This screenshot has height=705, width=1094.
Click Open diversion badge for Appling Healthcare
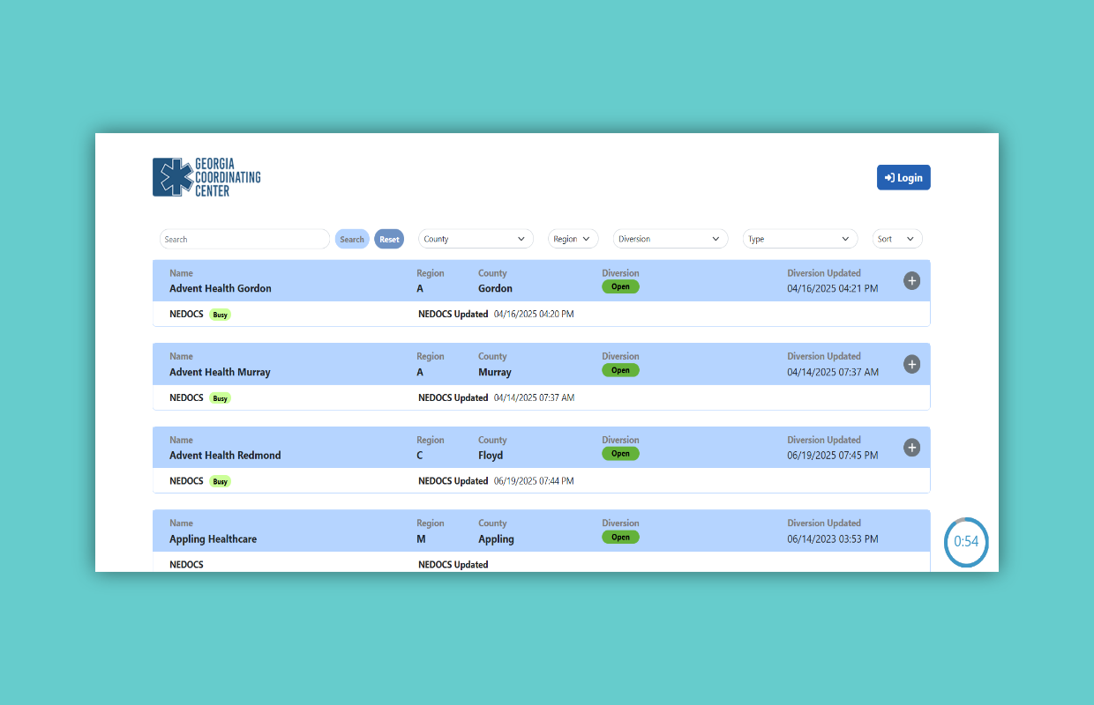pyautogui.click(x=620, y=538)
